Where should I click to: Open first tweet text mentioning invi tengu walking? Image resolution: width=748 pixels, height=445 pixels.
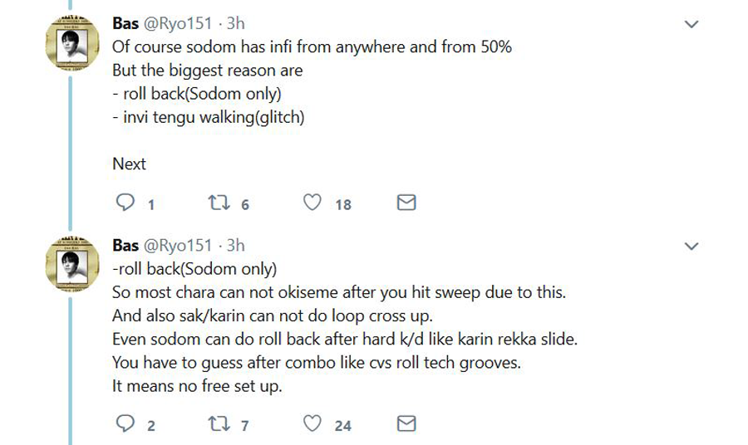[209, 117]
